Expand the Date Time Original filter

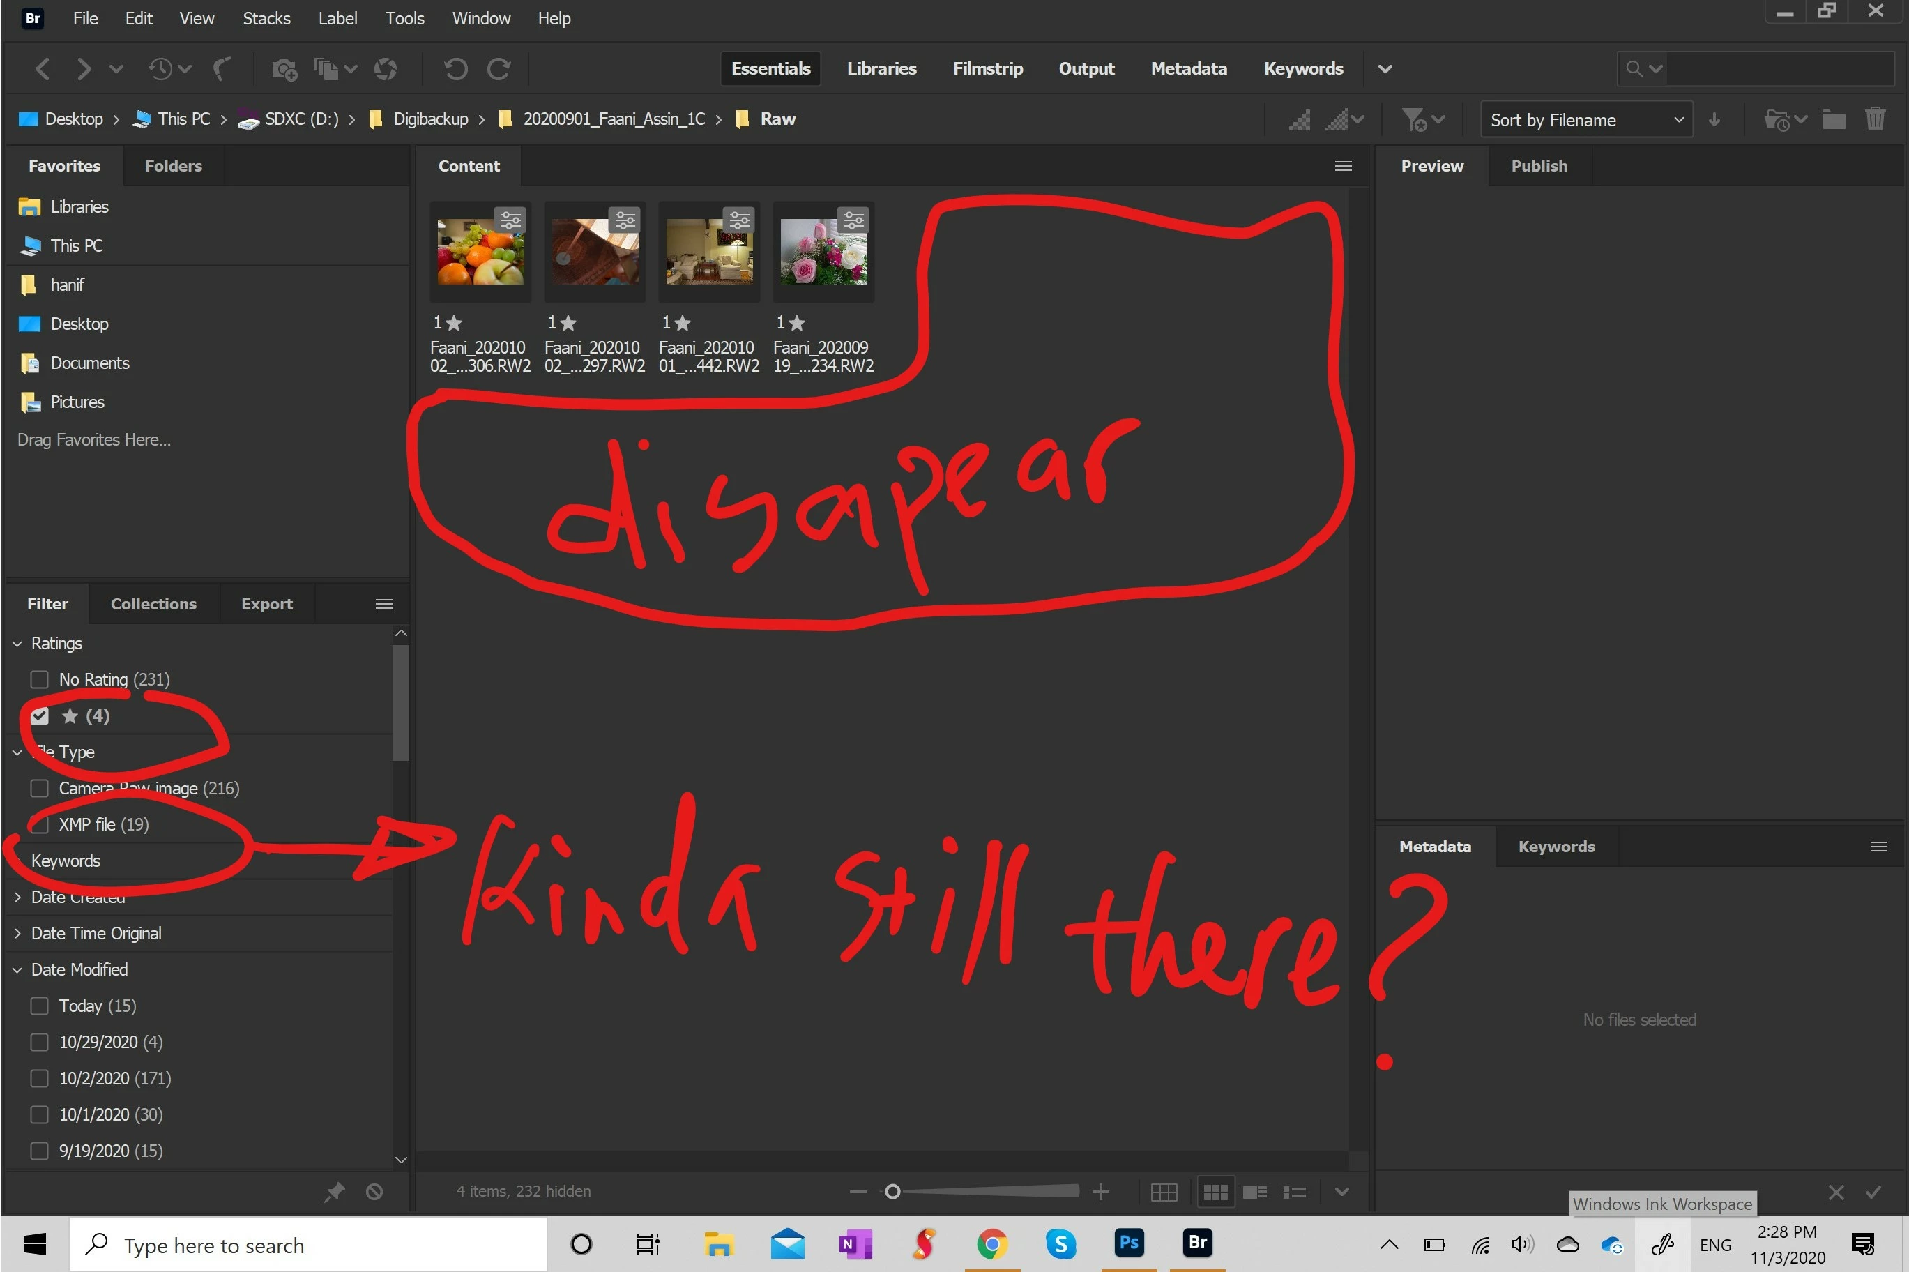18,934
